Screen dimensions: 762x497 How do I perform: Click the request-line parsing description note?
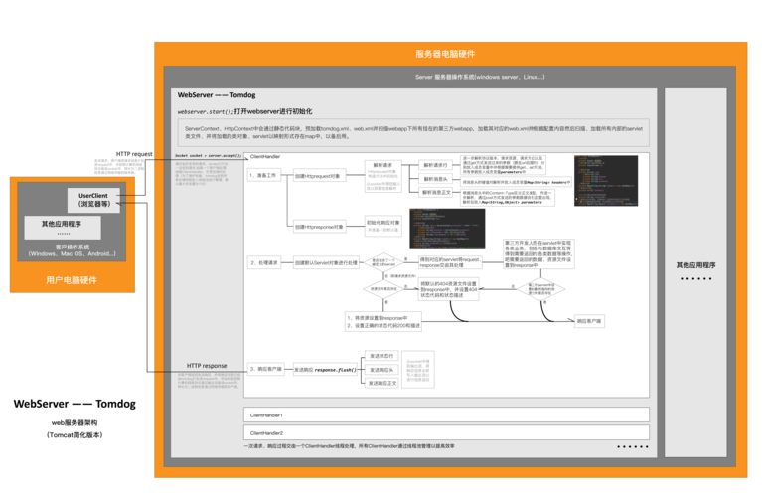point(504,165)
